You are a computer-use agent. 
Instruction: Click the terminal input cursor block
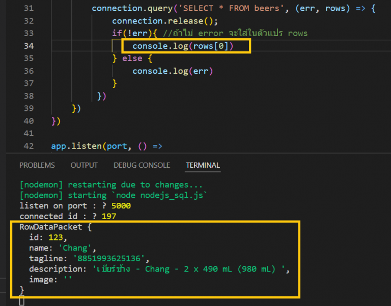click(x=21, y=301)
